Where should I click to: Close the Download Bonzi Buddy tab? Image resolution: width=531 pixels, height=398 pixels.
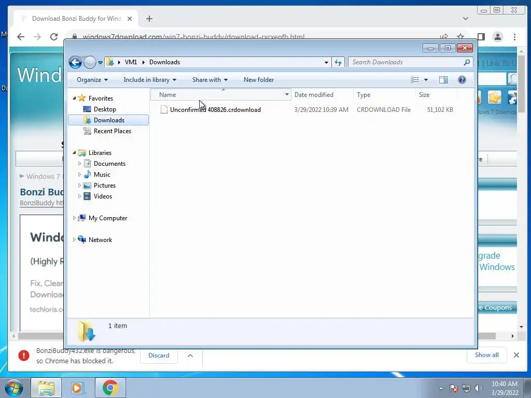click(x=129, y=19)
